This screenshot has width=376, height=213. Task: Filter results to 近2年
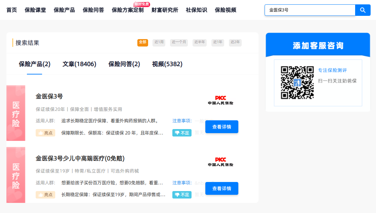click(235, 42)
